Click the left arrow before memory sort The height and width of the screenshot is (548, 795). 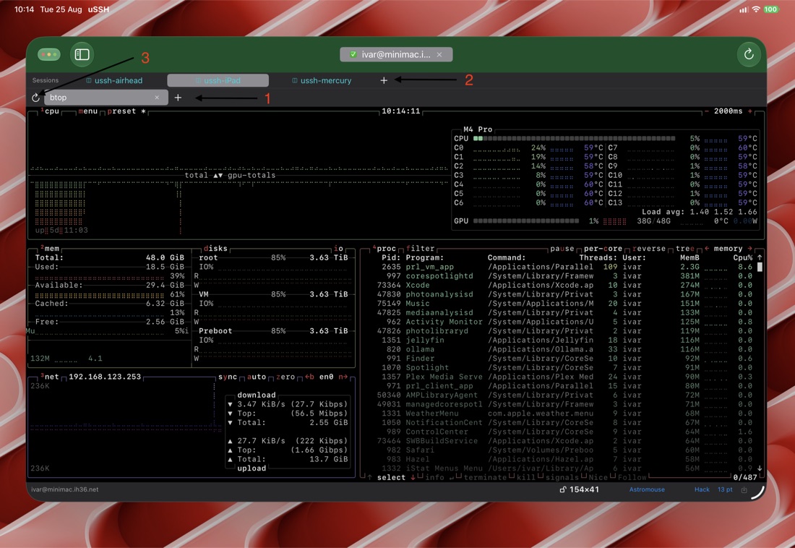pos(707,249)
